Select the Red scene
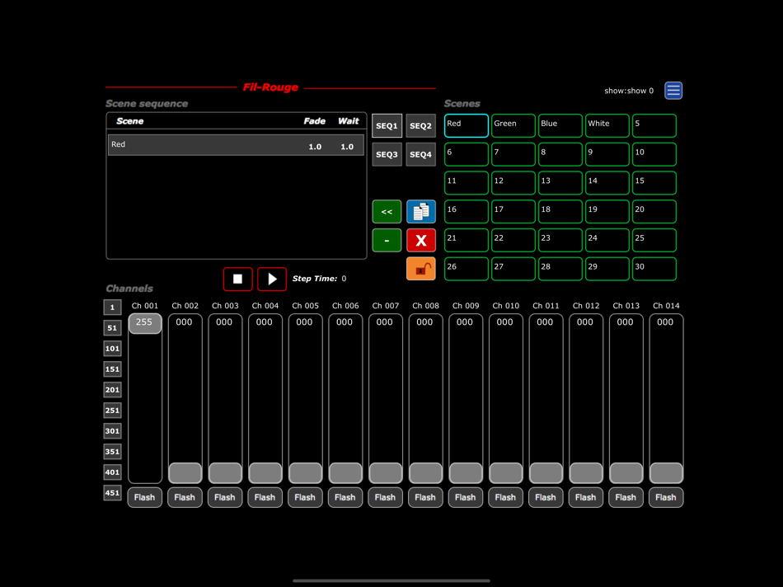783x587 pixels. coord(467,125)
